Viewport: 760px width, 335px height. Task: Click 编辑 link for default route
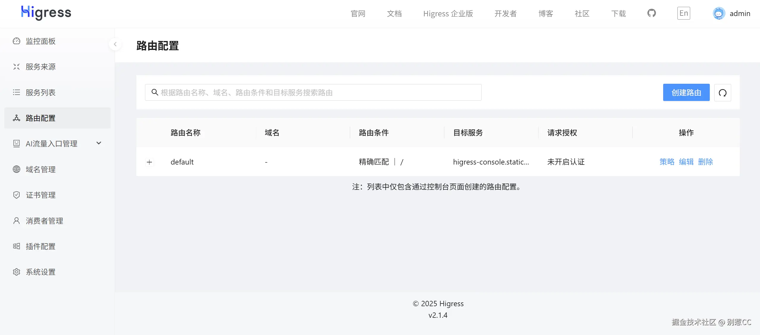686,162
